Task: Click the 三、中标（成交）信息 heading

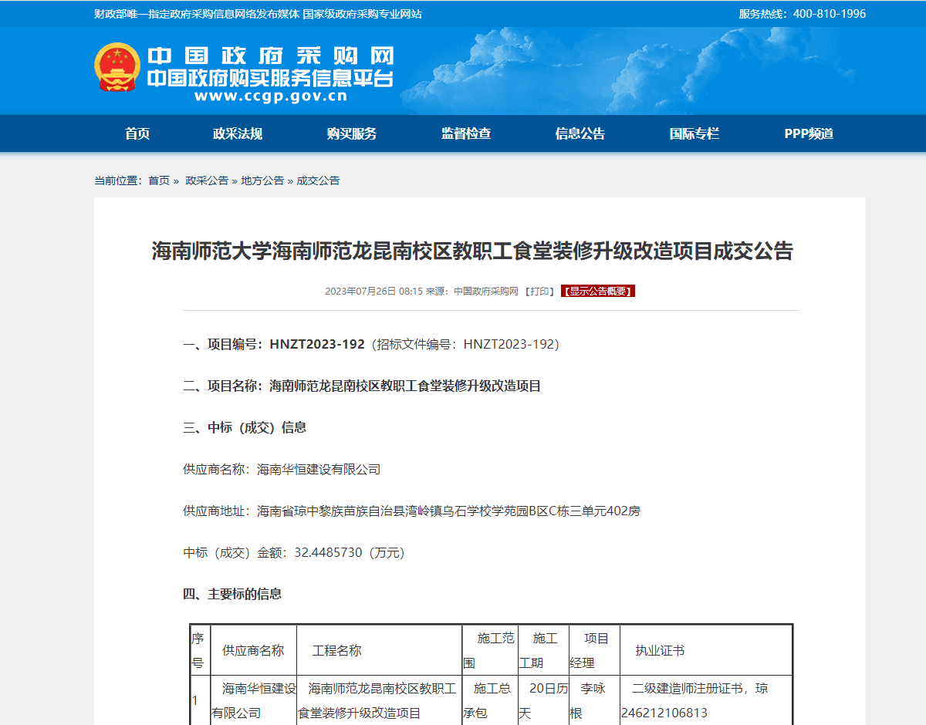Action: 245,427
